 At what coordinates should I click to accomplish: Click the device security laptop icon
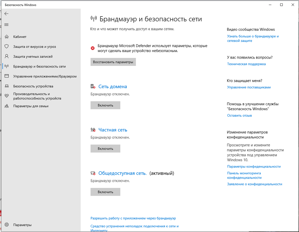pos(7,86)
